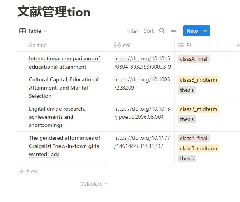The image size is (240, 202).
Task: Follow doi link ending 1461444819849897
Action: click(142, 142)
